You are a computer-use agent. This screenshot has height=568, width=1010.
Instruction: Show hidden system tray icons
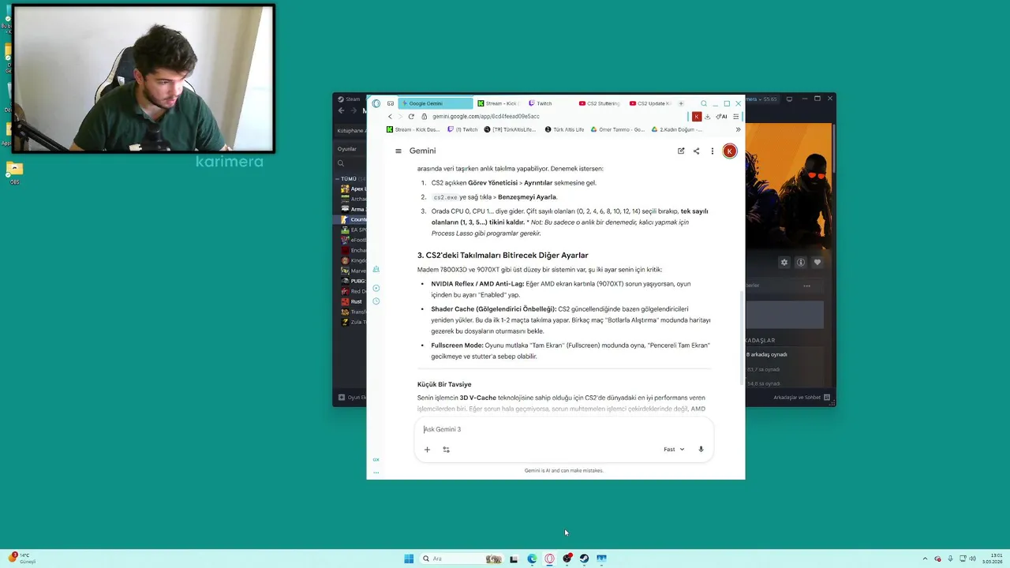coord(926,559)
